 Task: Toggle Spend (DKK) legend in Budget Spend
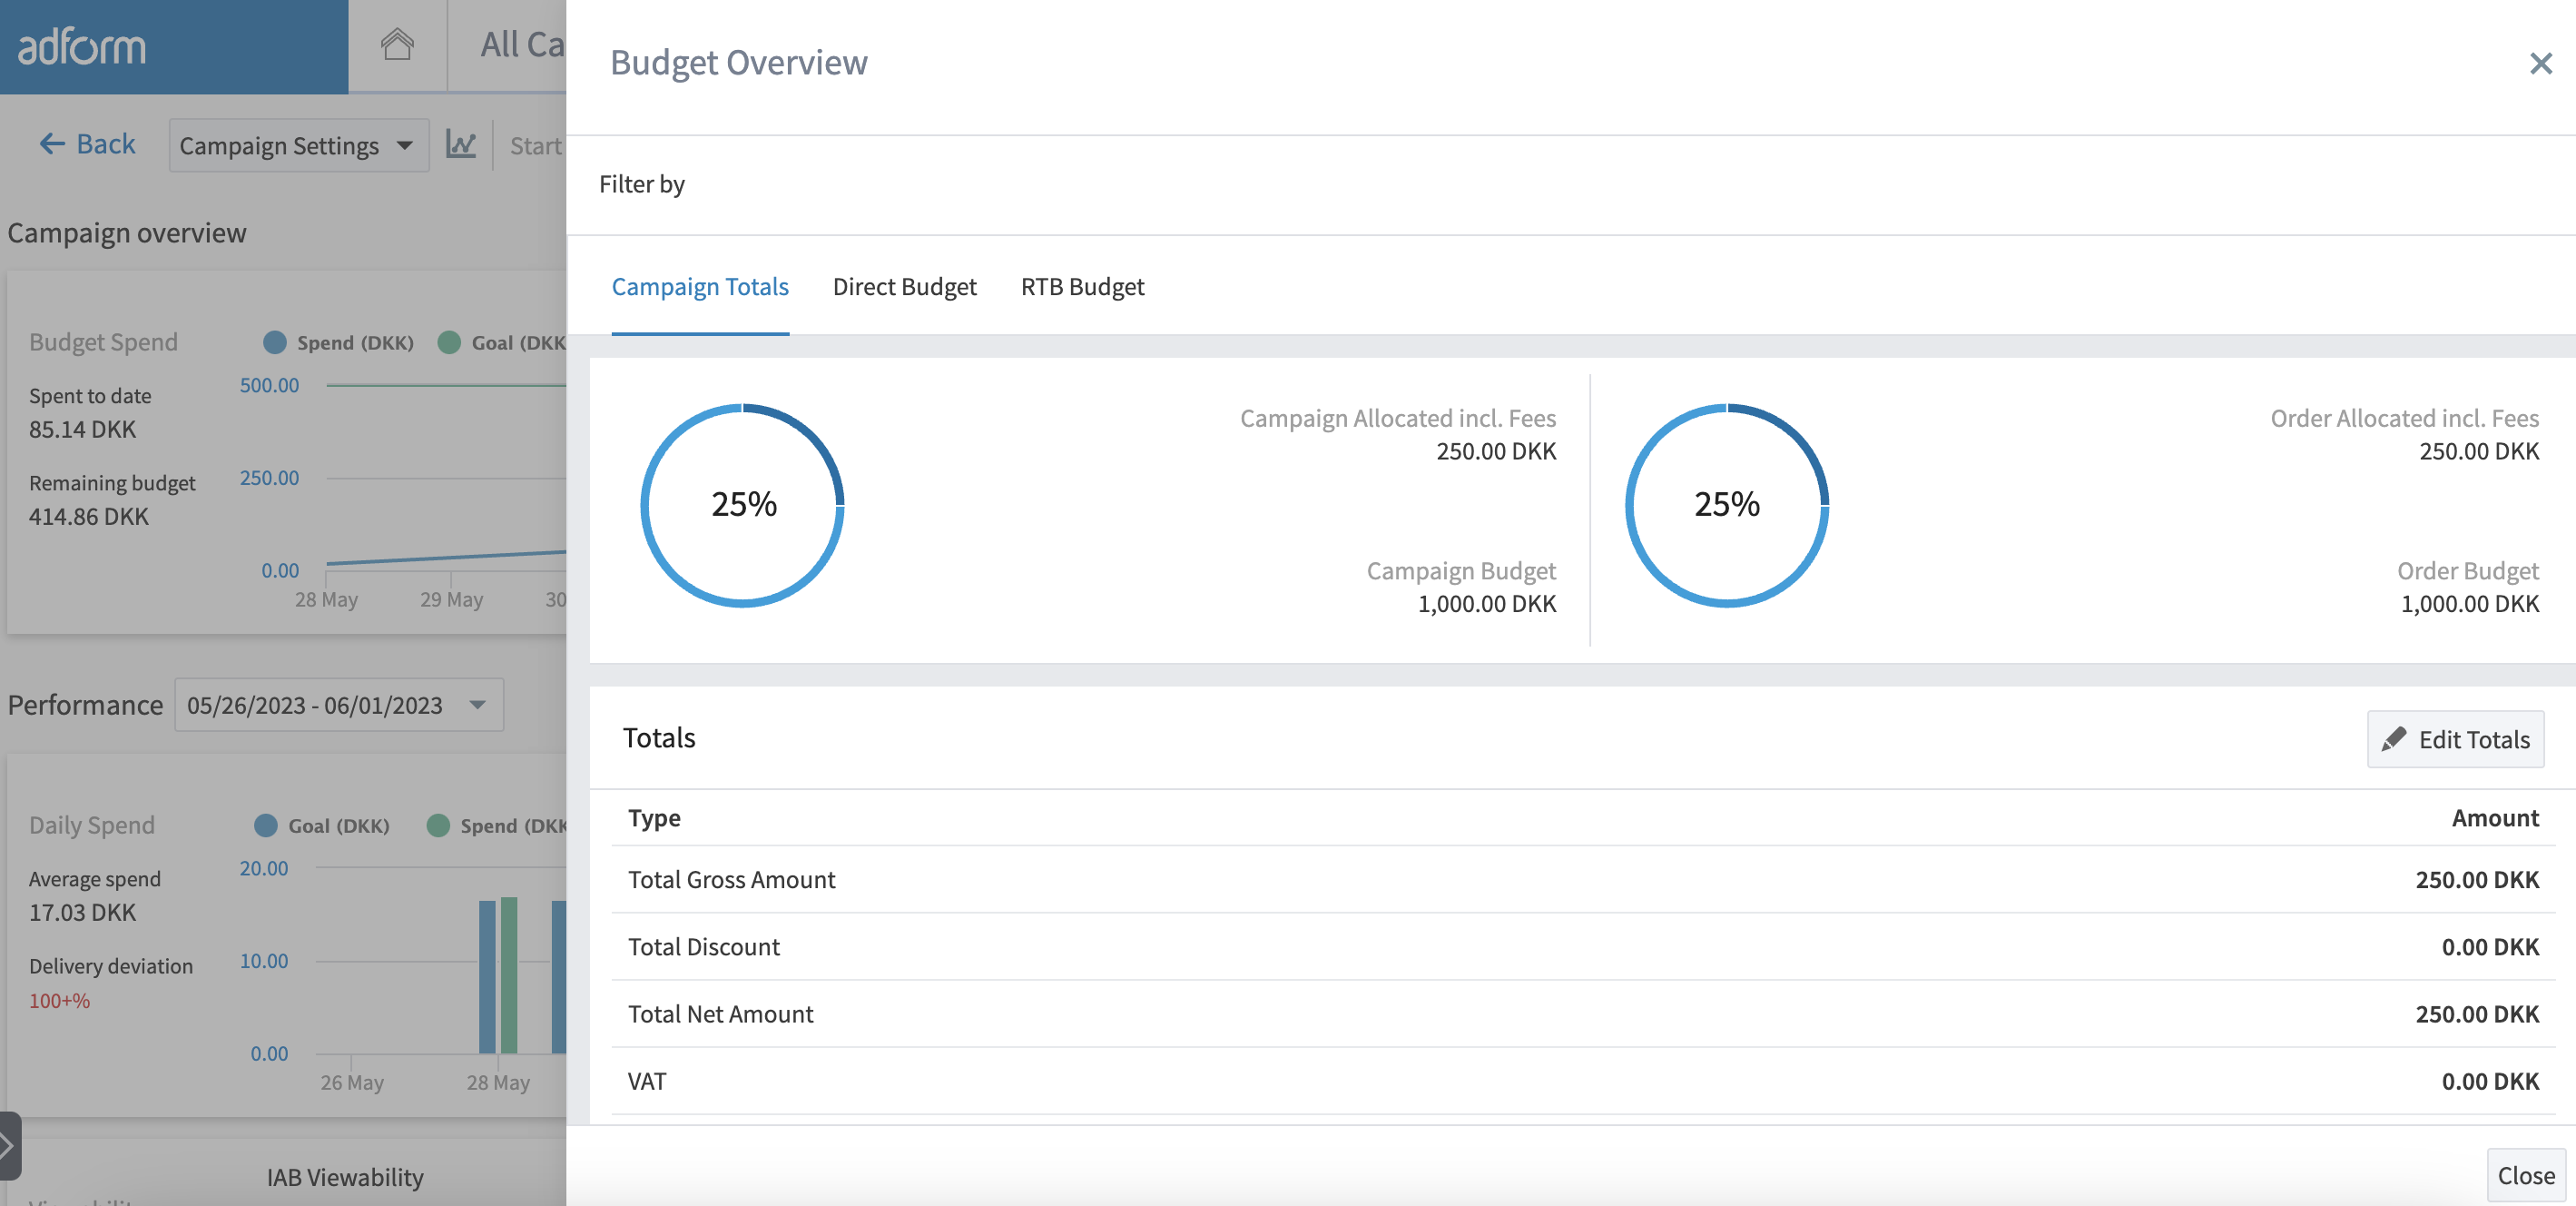[x=339, y=342]
